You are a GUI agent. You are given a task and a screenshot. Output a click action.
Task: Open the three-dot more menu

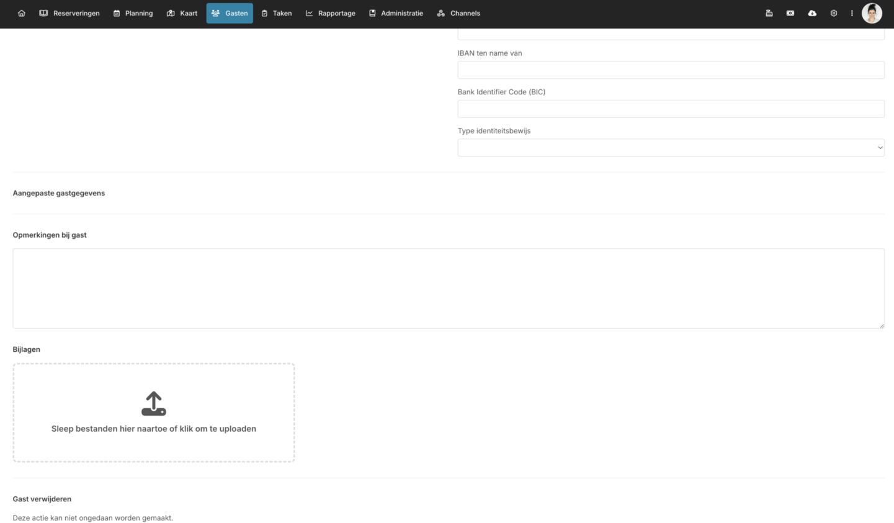point(852,13)
